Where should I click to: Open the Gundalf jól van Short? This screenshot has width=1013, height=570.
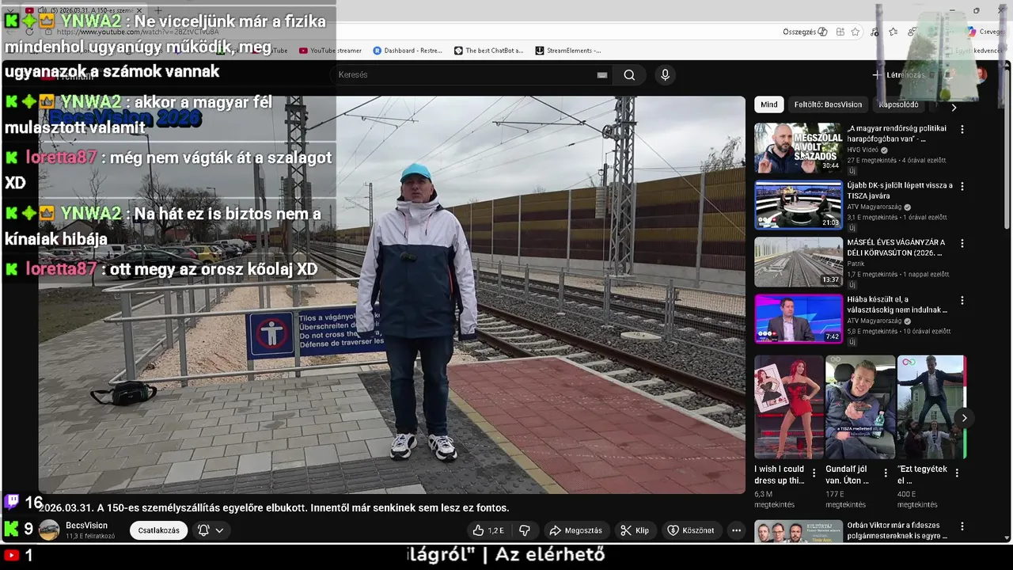860,407
